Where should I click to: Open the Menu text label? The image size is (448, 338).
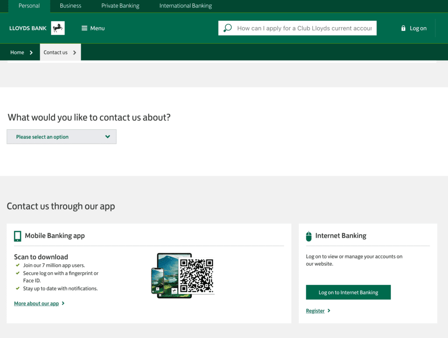98,28
